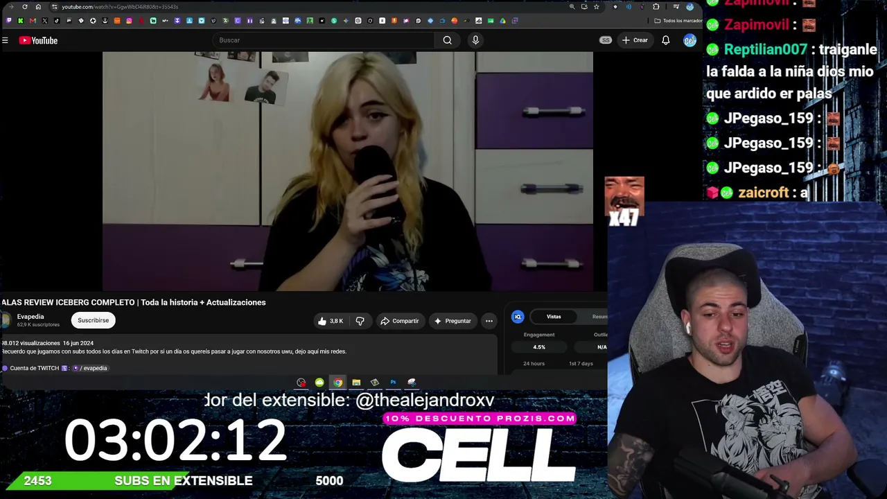Open the Instagram bookmark
Viewport: 887px width, 499px height.
(129, 21)
